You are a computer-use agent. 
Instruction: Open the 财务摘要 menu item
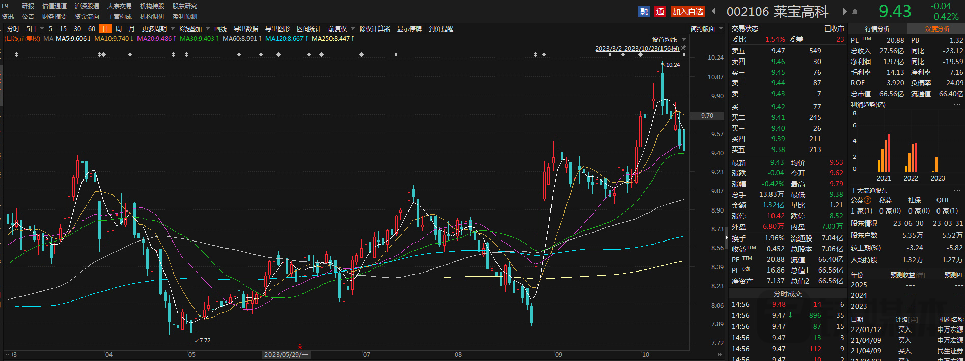54,17
